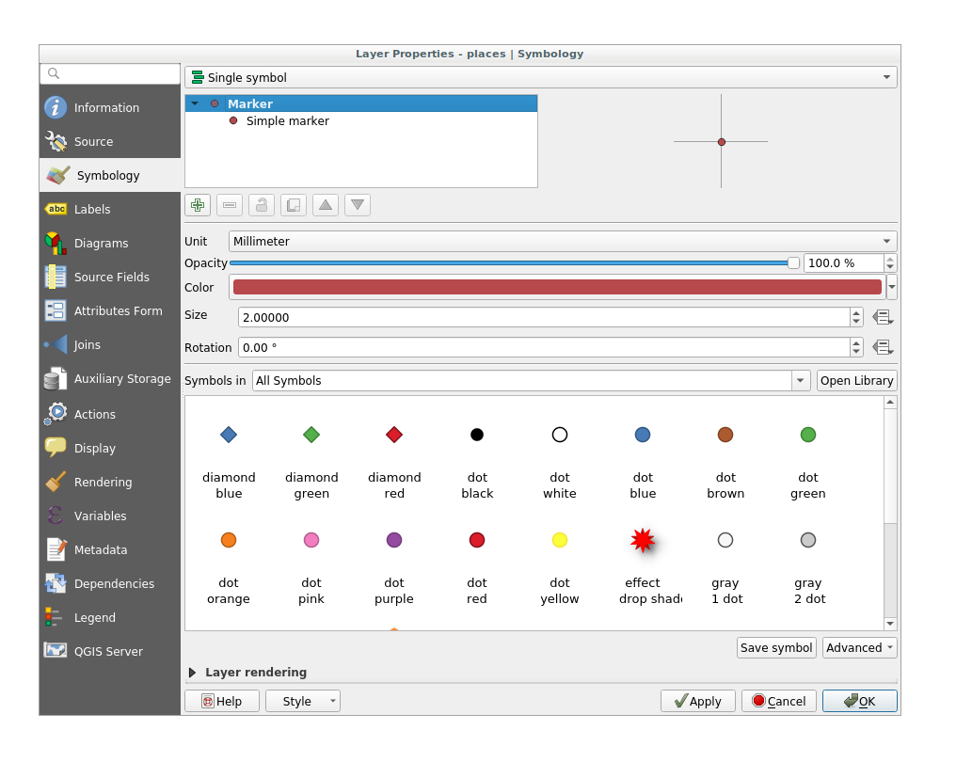Image resolution: width=956 pixels, height=762 pixels.
Task: Click the remove symbol layer minus icon
Action: [230, 205]
